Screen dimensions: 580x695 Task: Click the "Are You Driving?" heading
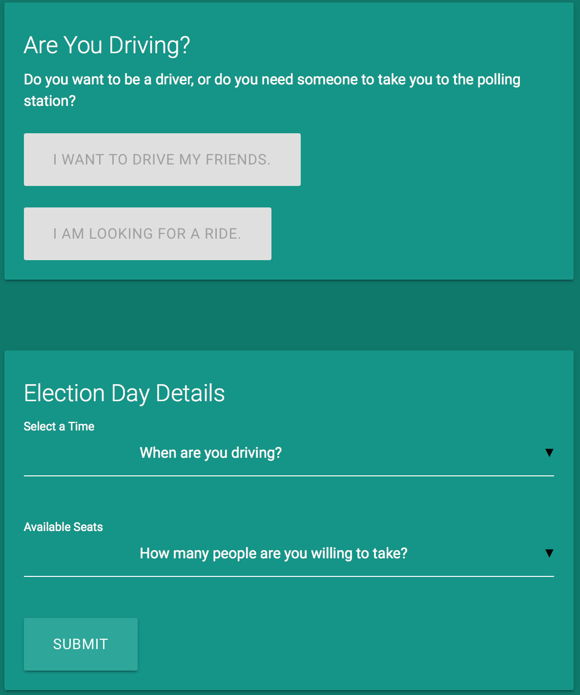[x=107, y=45]
